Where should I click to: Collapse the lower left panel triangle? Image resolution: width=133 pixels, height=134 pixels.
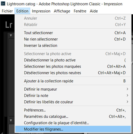click(x=11, y=120)
